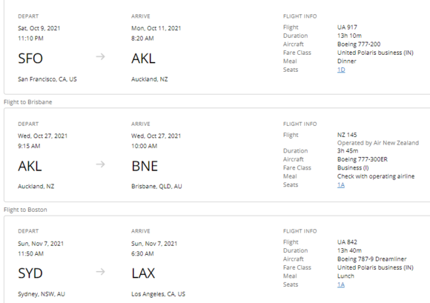Click the arrow between SFO and AKL
The image size is (430, 303).
(x=100, y=57)
